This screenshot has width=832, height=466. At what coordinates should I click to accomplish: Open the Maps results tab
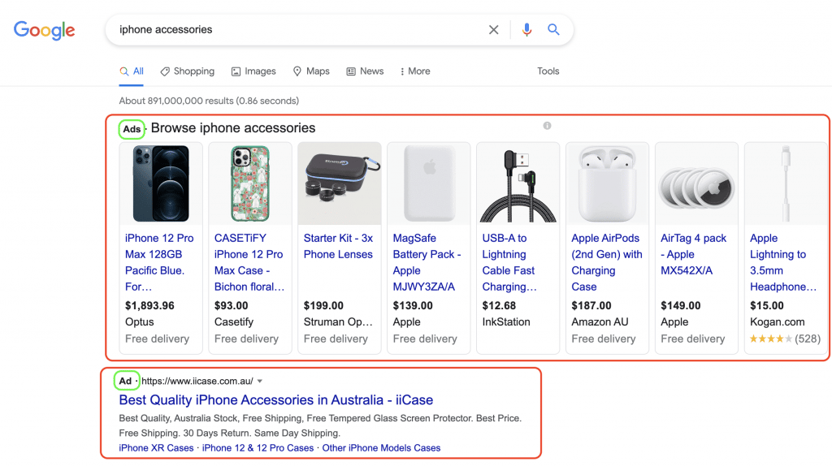311,71
